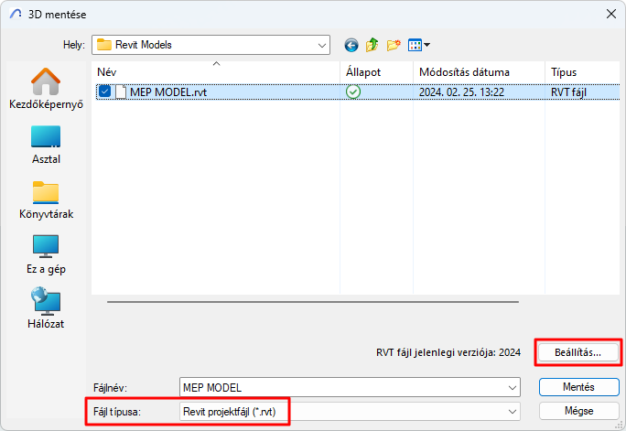626x431 pixels.
Task: Sort by Módosítás dátuma column header
Action: [x=464, y=72]
